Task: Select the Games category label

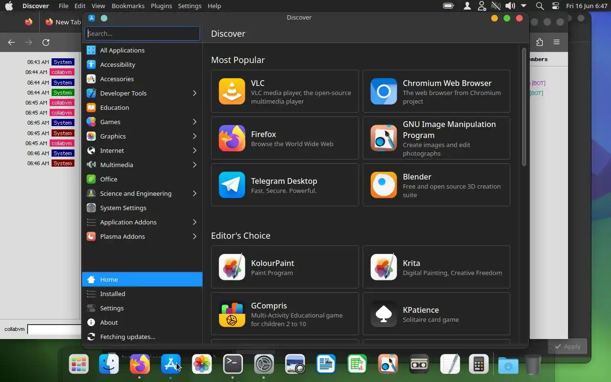Action: point(110,122)
